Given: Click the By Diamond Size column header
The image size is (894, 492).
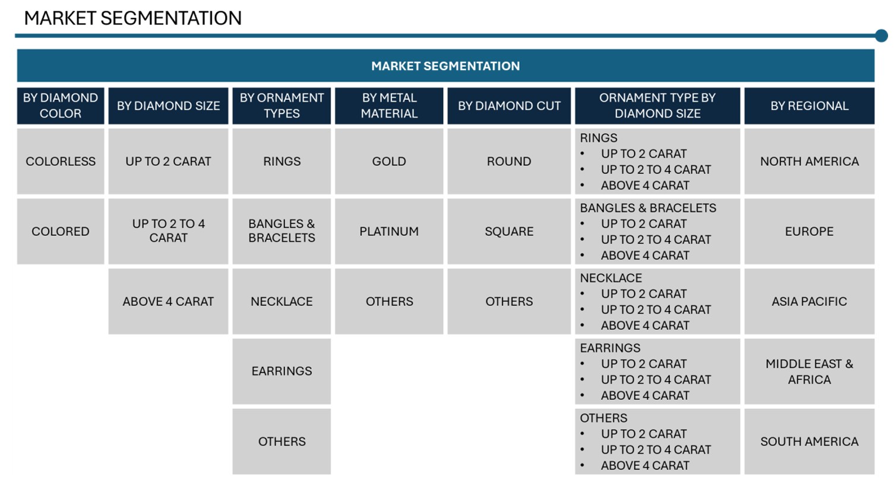Looking at the screenshot, I should click(x=168, y=106).
